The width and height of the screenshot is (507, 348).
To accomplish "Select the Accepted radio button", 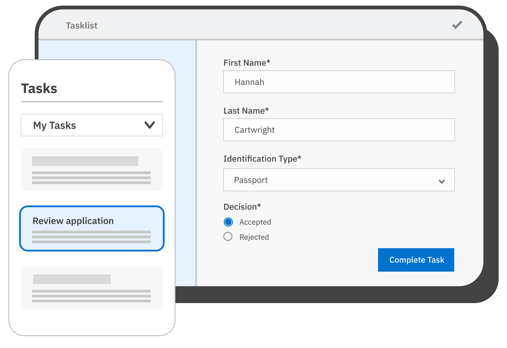I will [228, 222].
